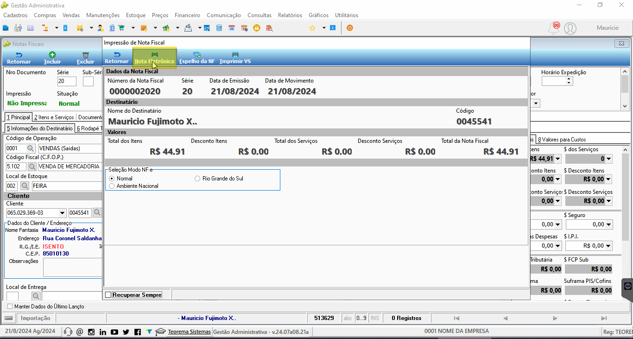The width and height of the screenshot is (633, 339).
Task: Click the Nota Eletrônica printer icon
Action: tap(155, 54)
